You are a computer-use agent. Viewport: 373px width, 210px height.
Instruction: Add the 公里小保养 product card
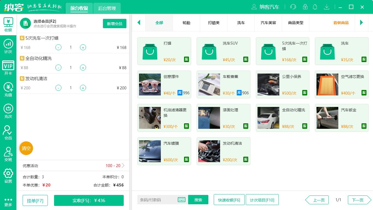pyautogui.click(x=283, y=84)
